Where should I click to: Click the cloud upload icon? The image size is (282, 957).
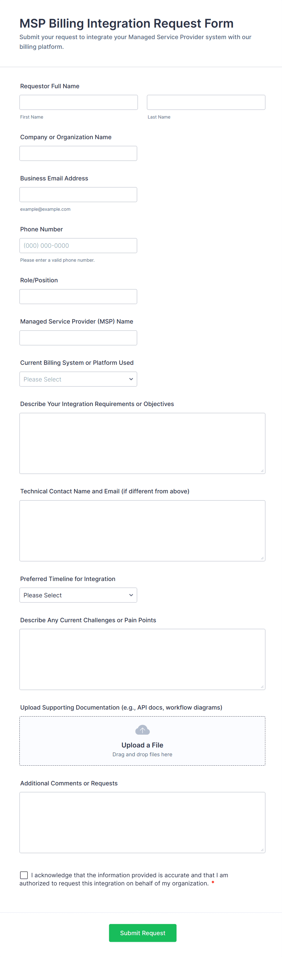coord(142,730)
